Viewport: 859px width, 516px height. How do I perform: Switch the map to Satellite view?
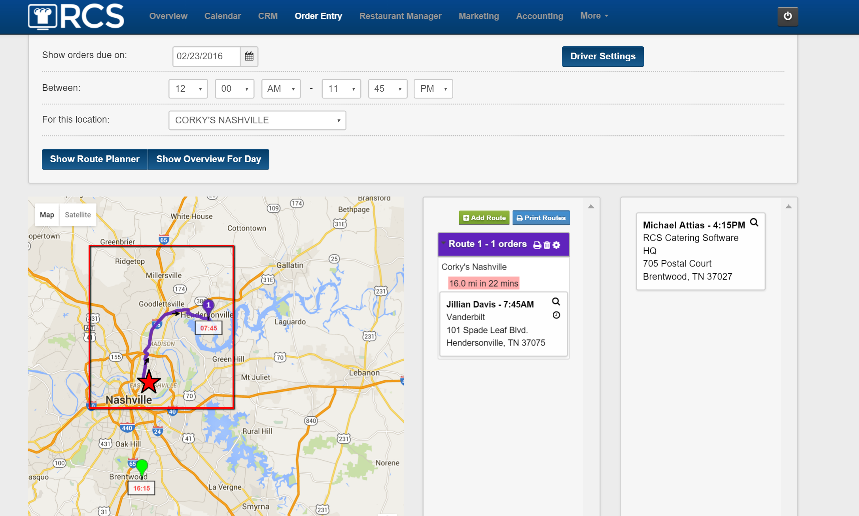tap(78, 215)
